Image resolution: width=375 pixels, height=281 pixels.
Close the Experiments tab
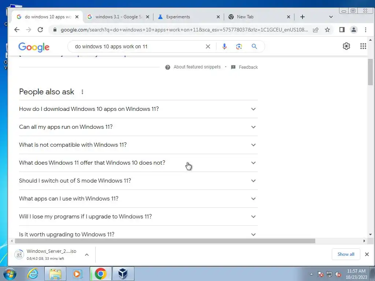pyautogui.click(x=218, y=17)
